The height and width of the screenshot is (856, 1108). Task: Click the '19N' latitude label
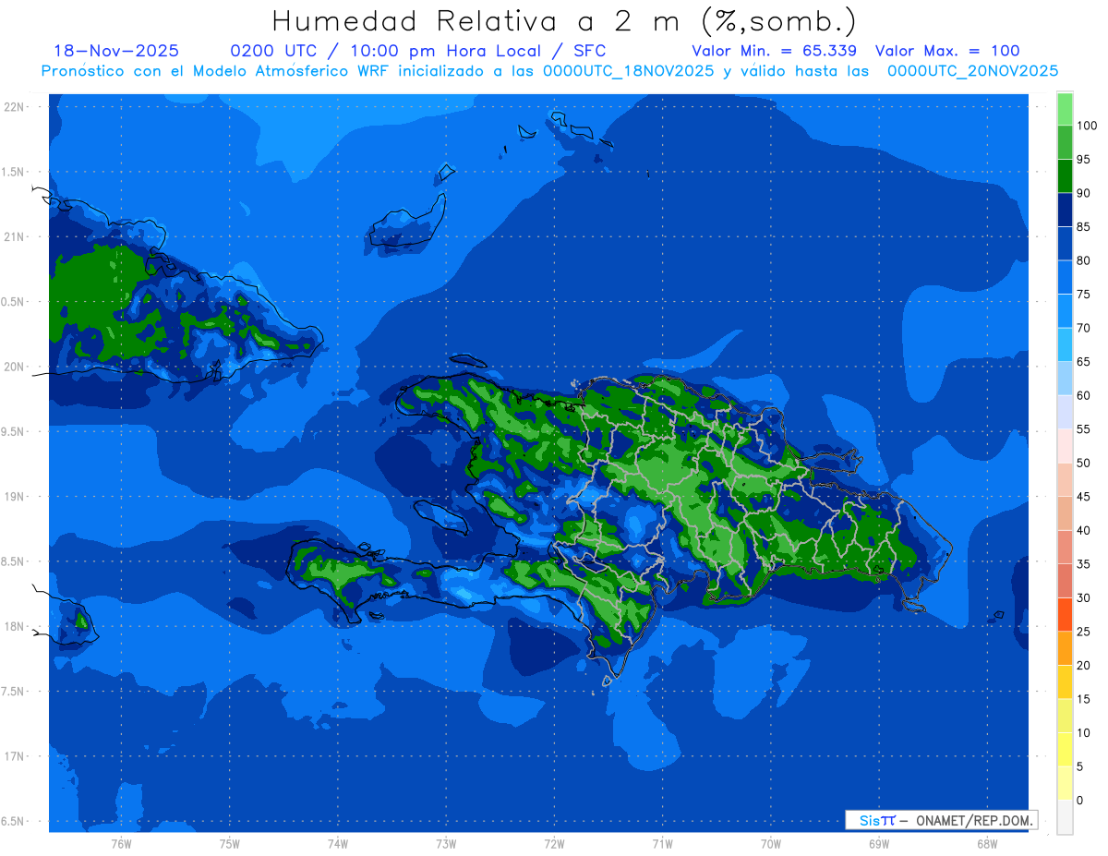click(15, 496)
